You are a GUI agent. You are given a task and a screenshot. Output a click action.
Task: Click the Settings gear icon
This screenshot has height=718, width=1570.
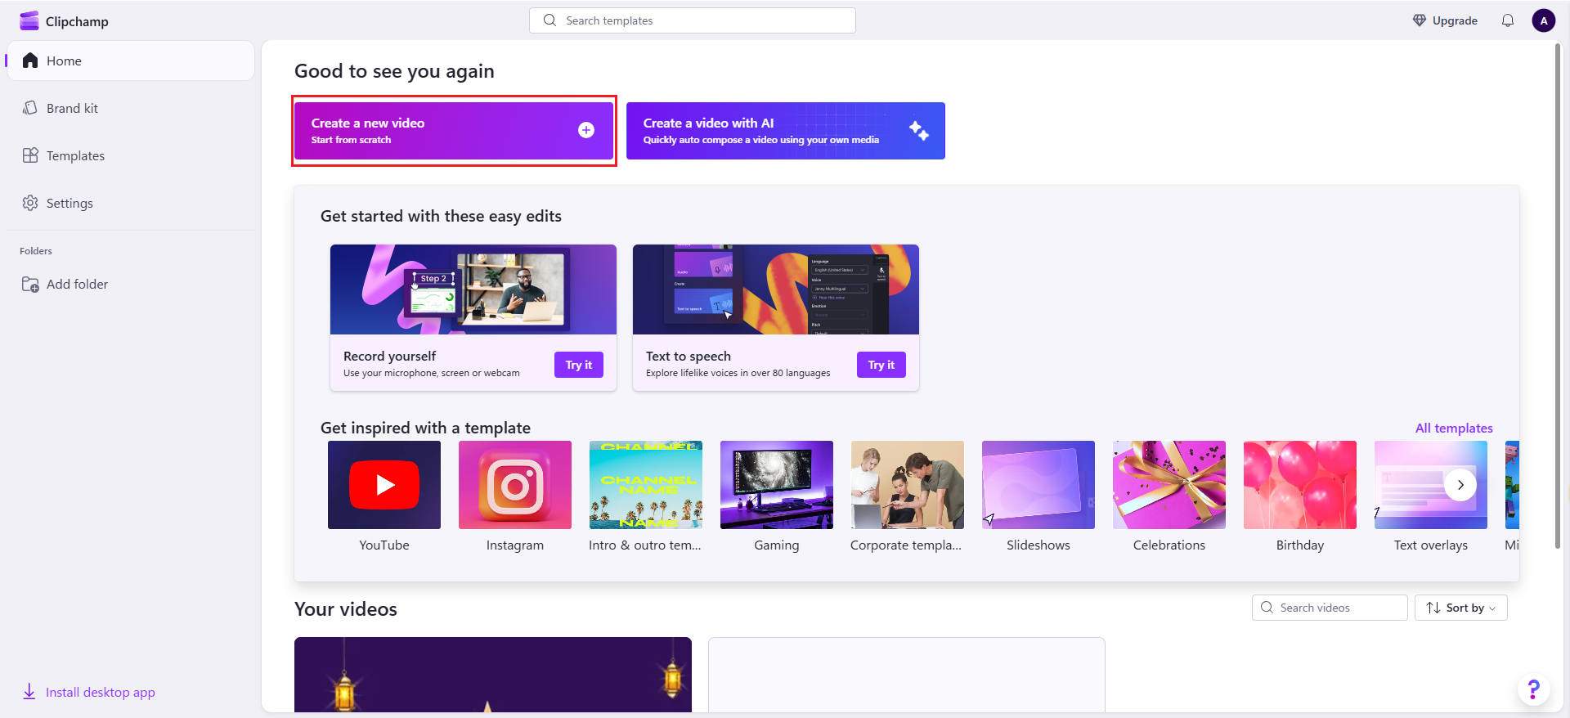click(x=30, y=203)
